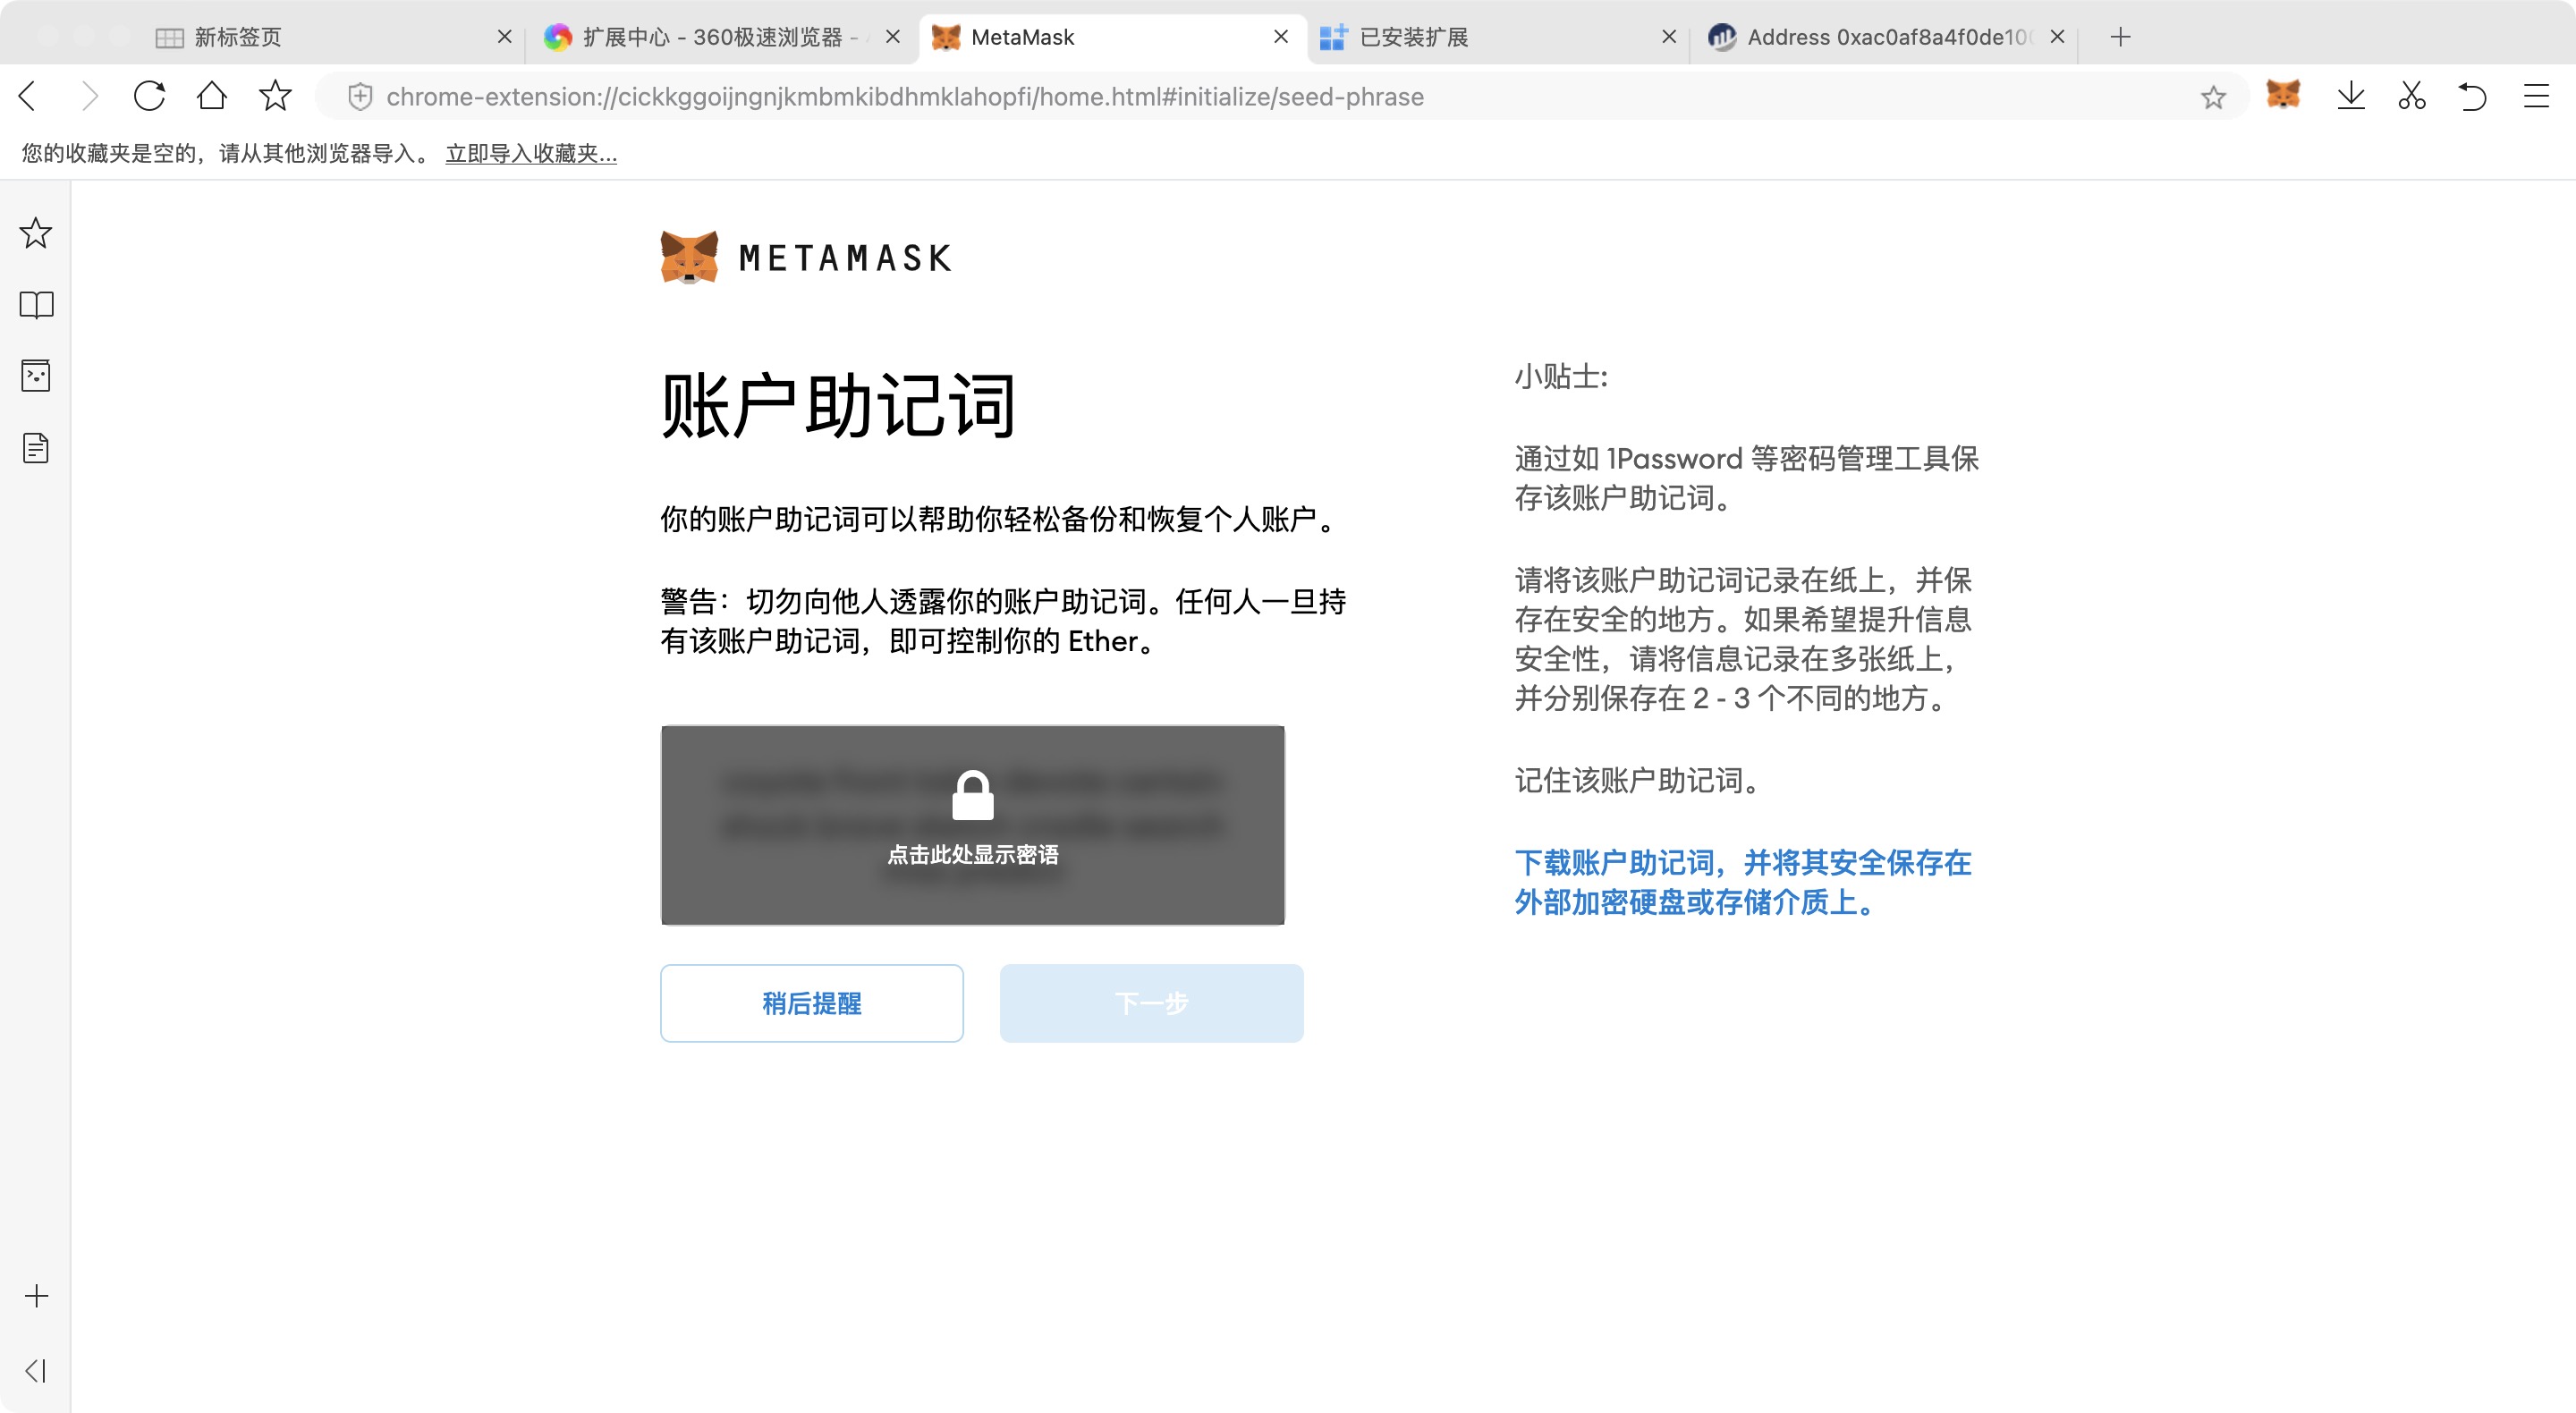Screen dimensions: 2576x1413
Task: Open the downloads arrow icon
Action: coord(2351,96)
